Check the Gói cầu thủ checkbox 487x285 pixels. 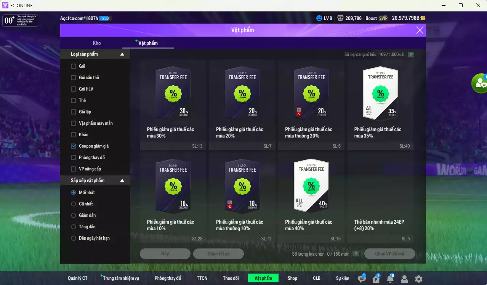tap(74, 78)
